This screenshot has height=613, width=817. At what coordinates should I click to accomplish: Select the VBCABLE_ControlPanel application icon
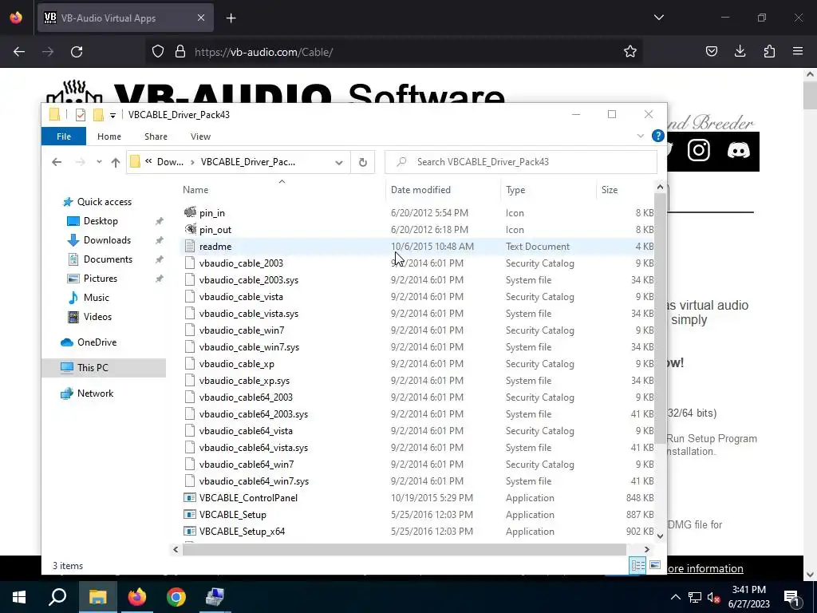pyautogui.click(x=190, y=498)
